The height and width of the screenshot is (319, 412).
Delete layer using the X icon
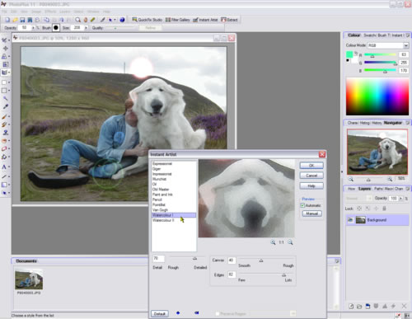coord(404,306)
